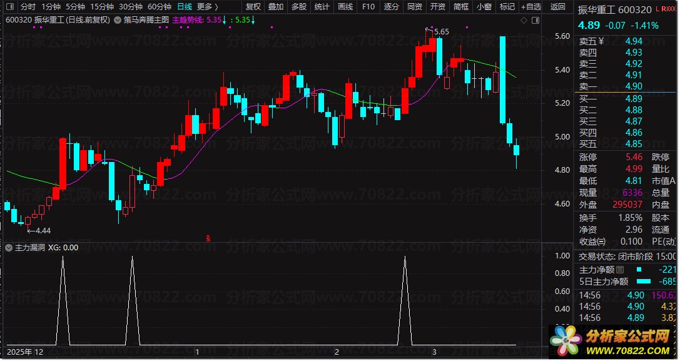680x361 pixels.
Task: Click the 2025年 12 date label
Action: [25, 352]
